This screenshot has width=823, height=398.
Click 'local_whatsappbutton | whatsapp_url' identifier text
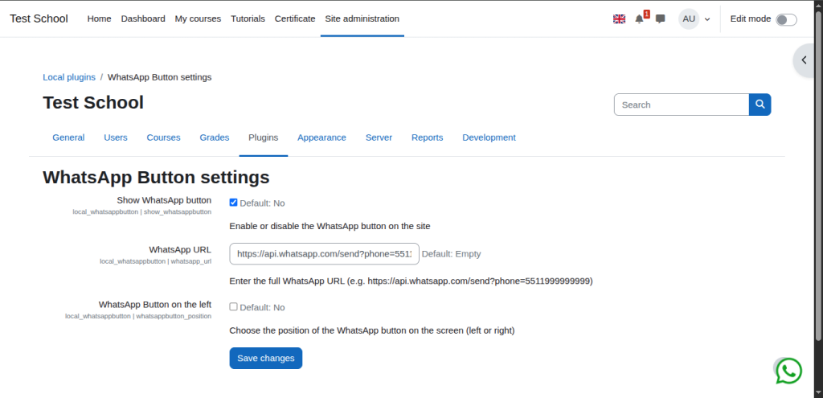click(x=156, y=261)
